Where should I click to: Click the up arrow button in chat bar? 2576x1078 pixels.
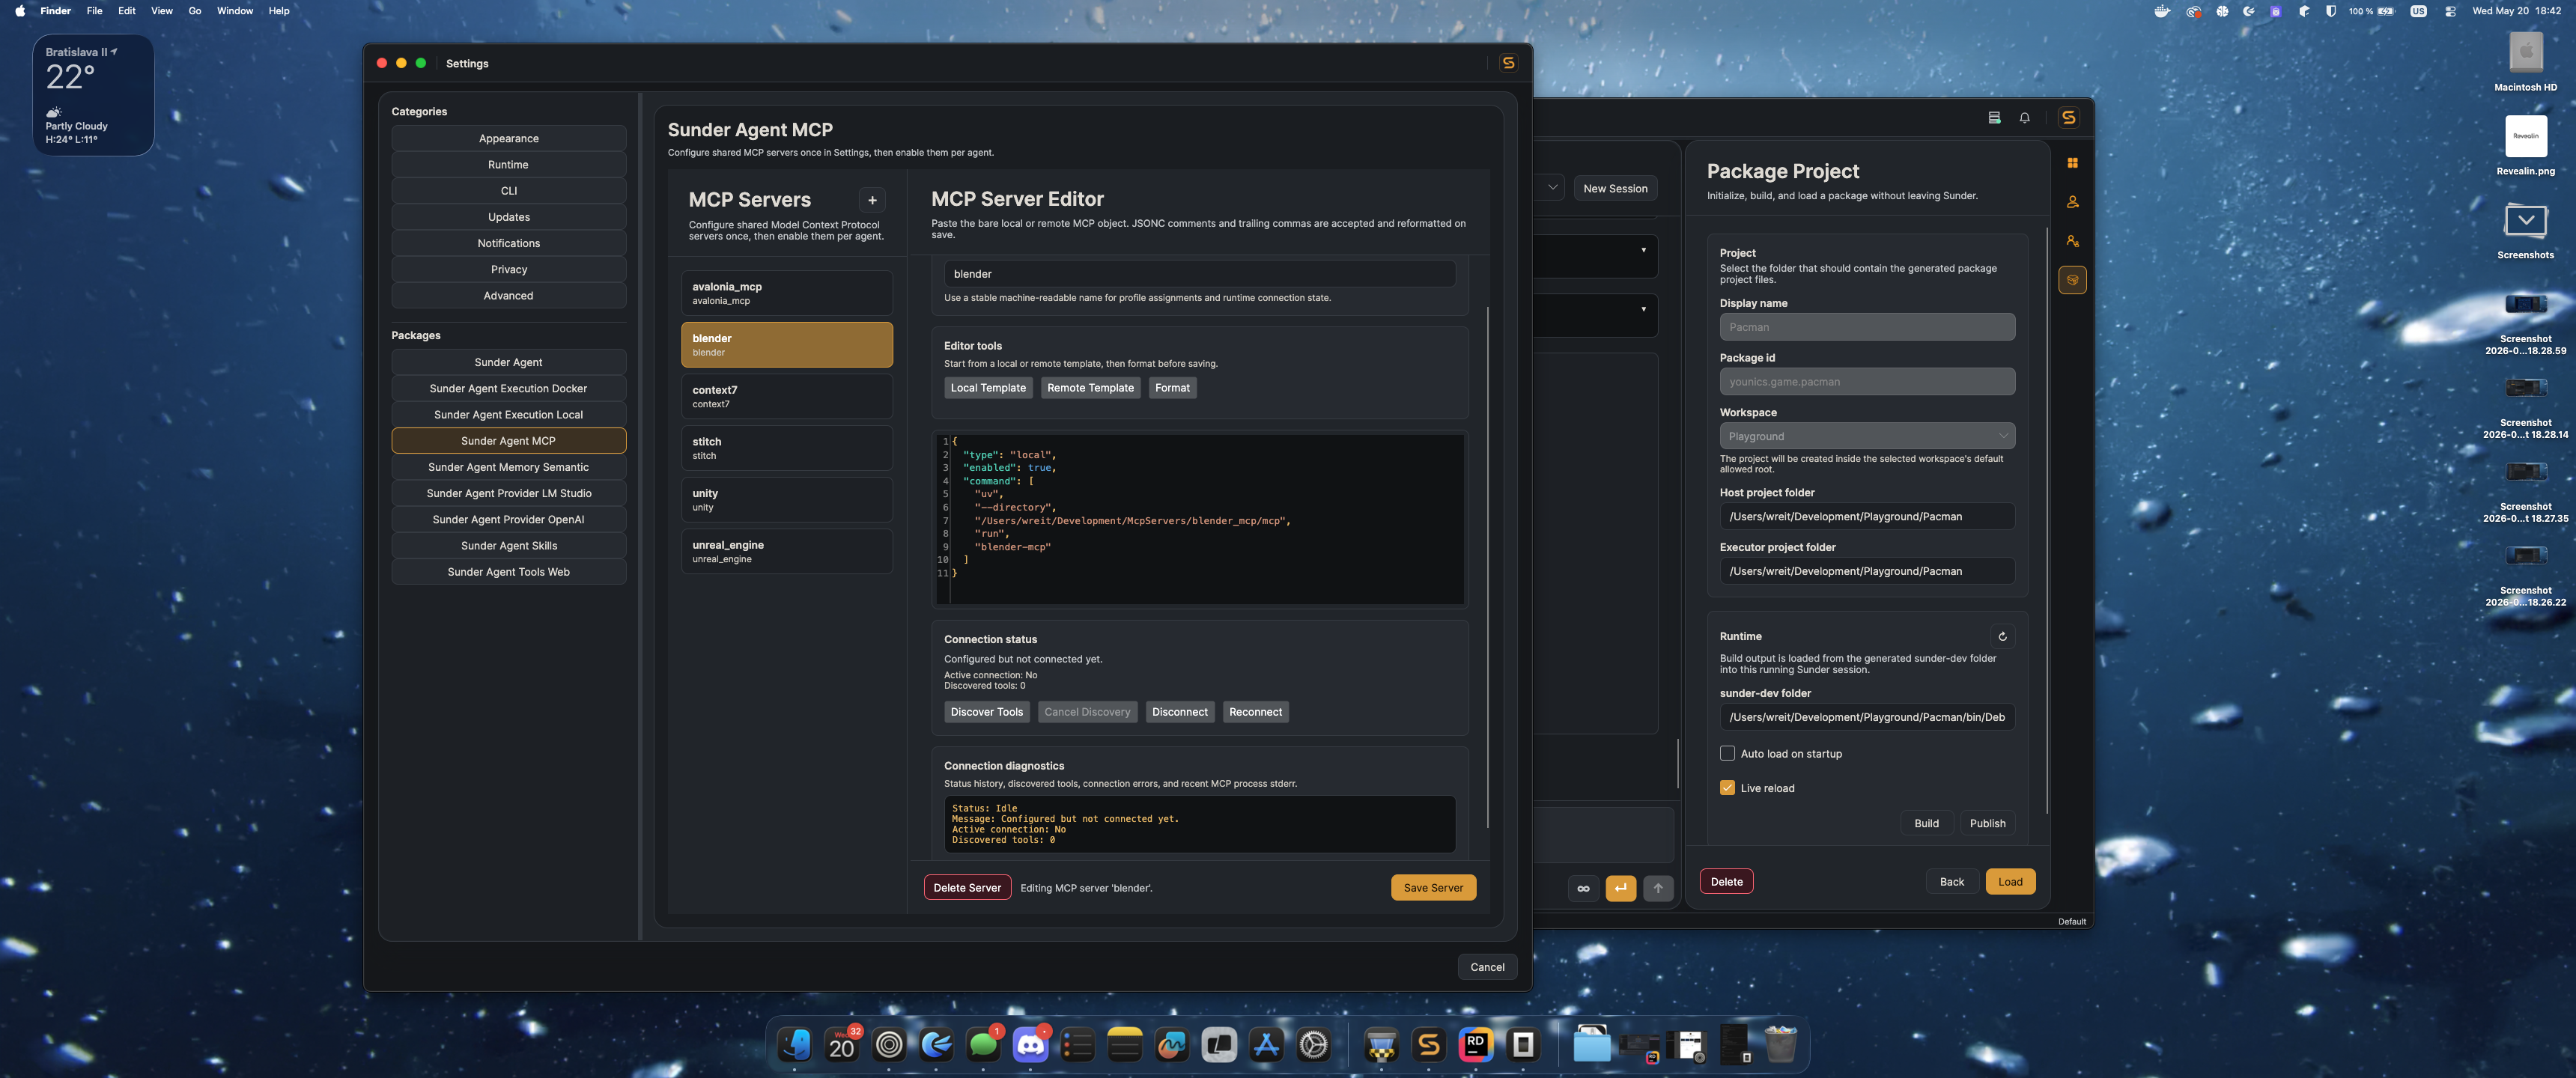(1658, 888)
